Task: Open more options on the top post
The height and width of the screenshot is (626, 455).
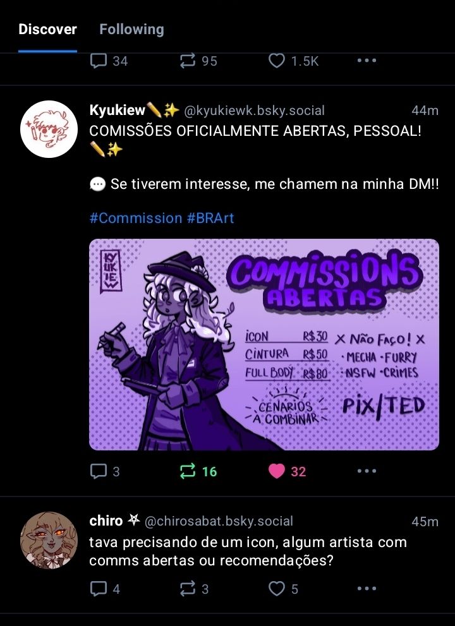Action: point(367,61)
